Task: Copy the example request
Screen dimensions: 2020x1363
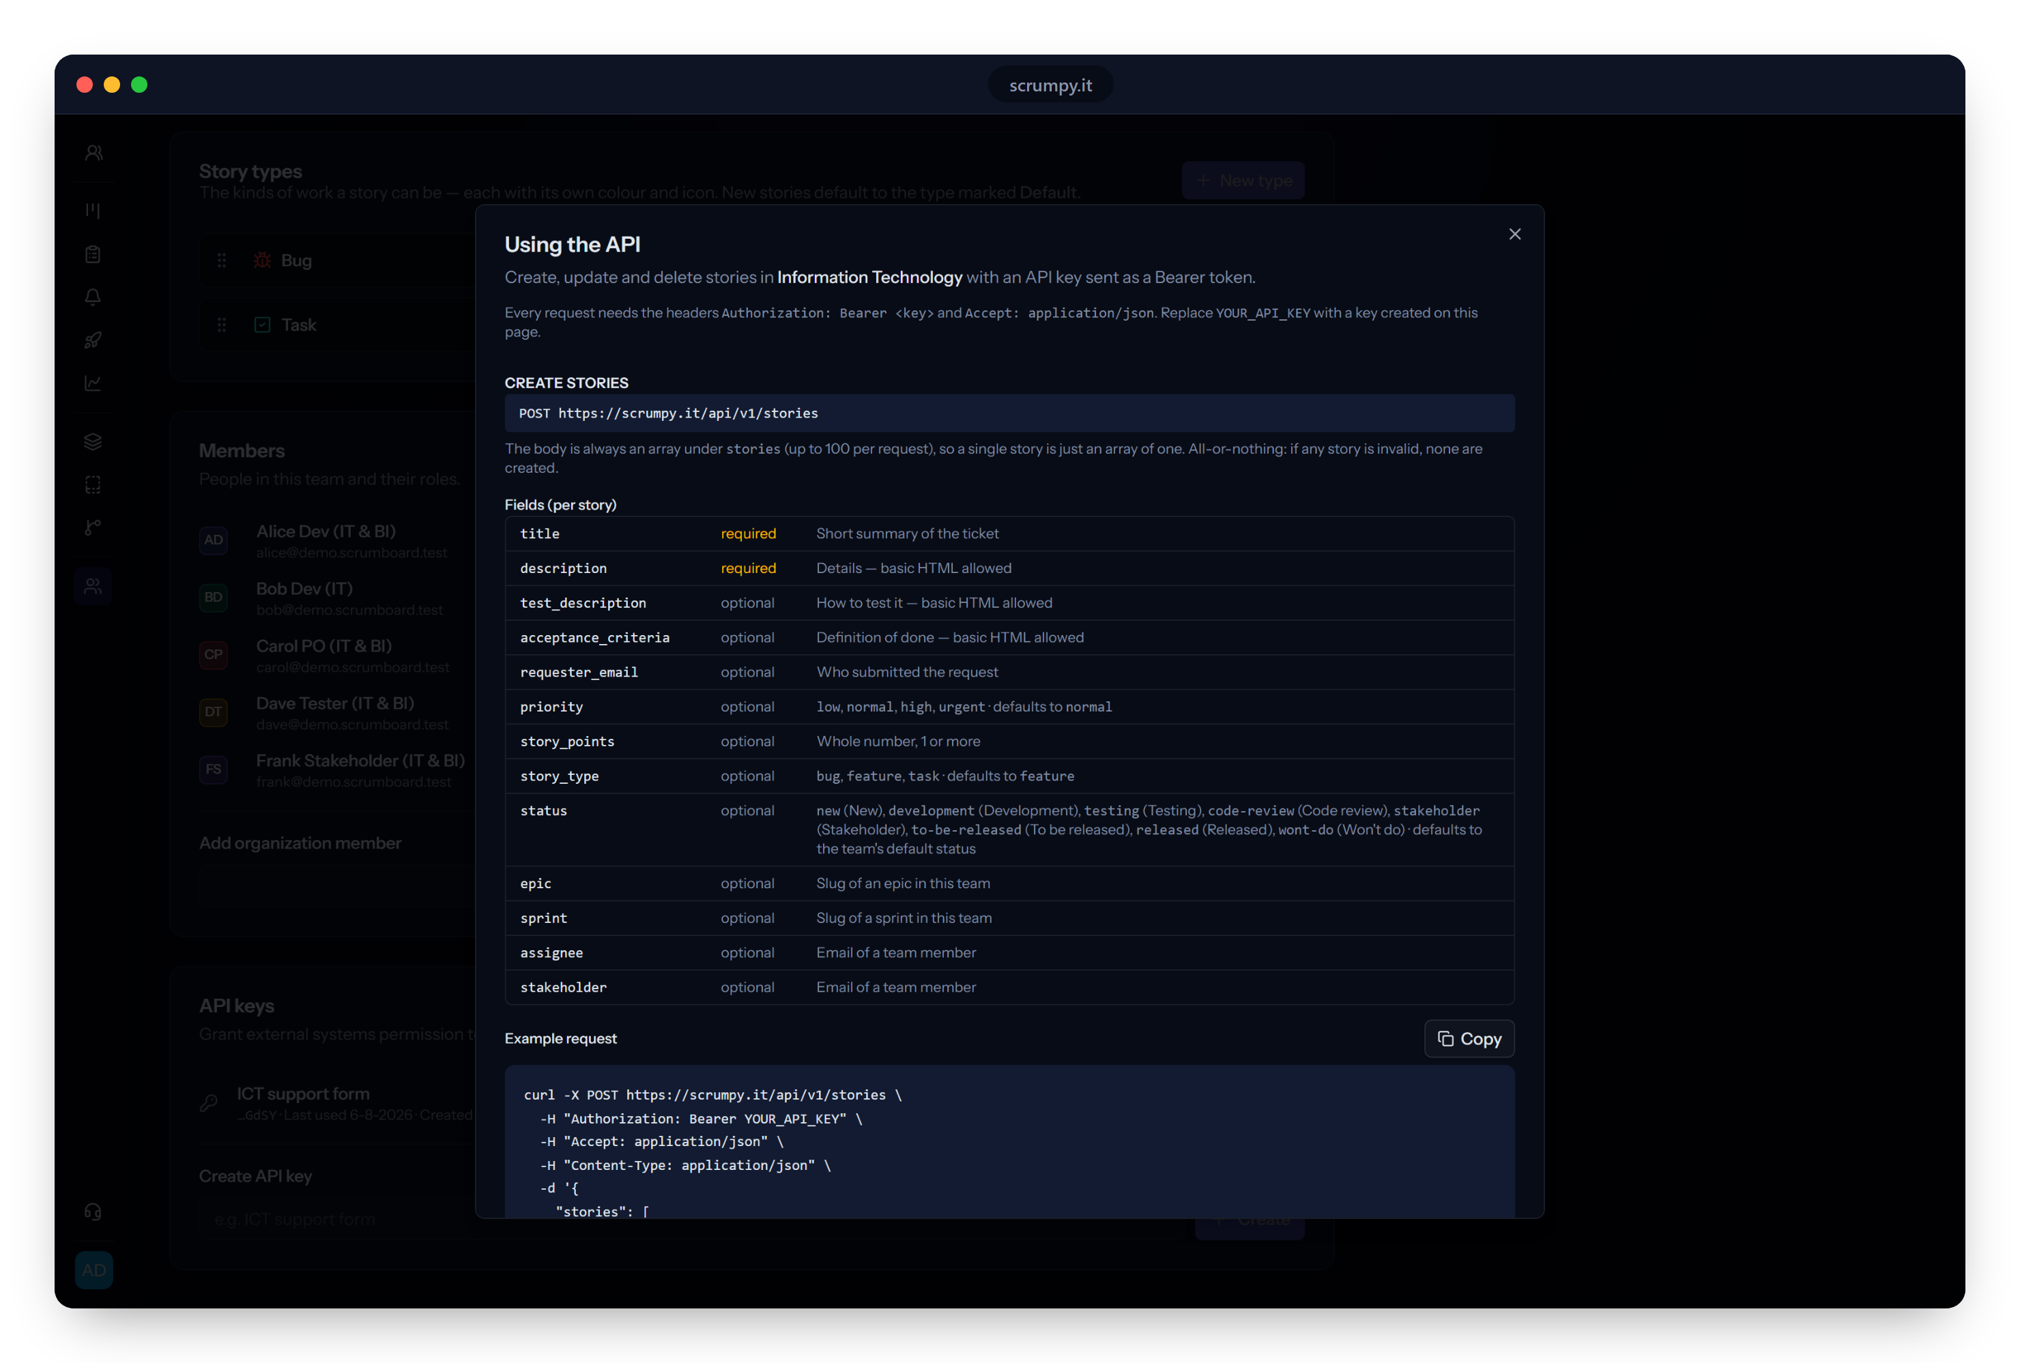Action: click(x=1469, y=1038)
